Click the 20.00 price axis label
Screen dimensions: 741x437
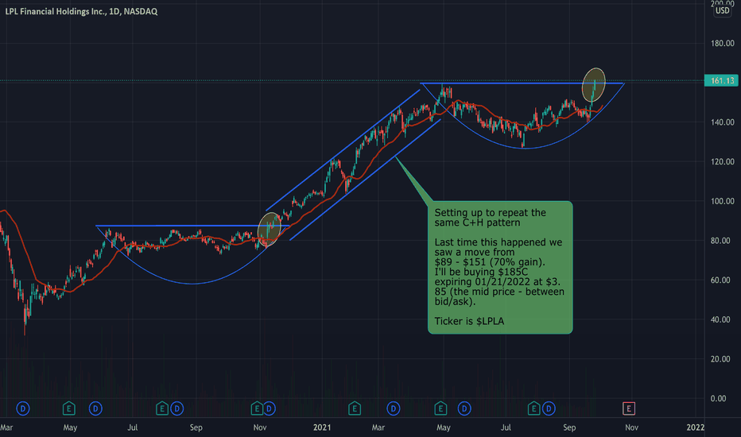720,359
